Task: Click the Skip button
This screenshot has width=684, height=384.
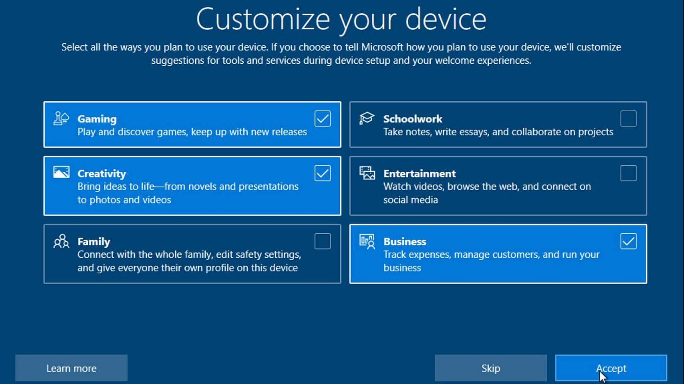Action: [x=490, y=368]
